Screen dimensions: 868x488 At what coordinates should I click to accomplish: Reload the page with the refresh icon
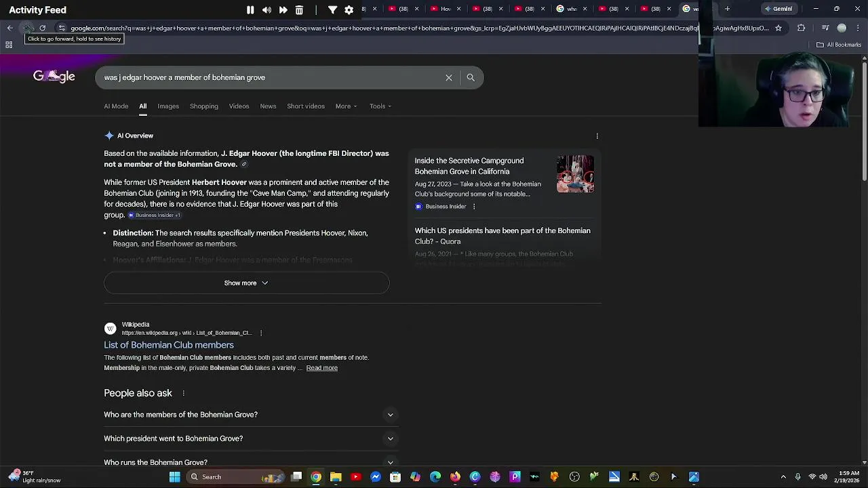pyautogui.click(x=42, y=28)
